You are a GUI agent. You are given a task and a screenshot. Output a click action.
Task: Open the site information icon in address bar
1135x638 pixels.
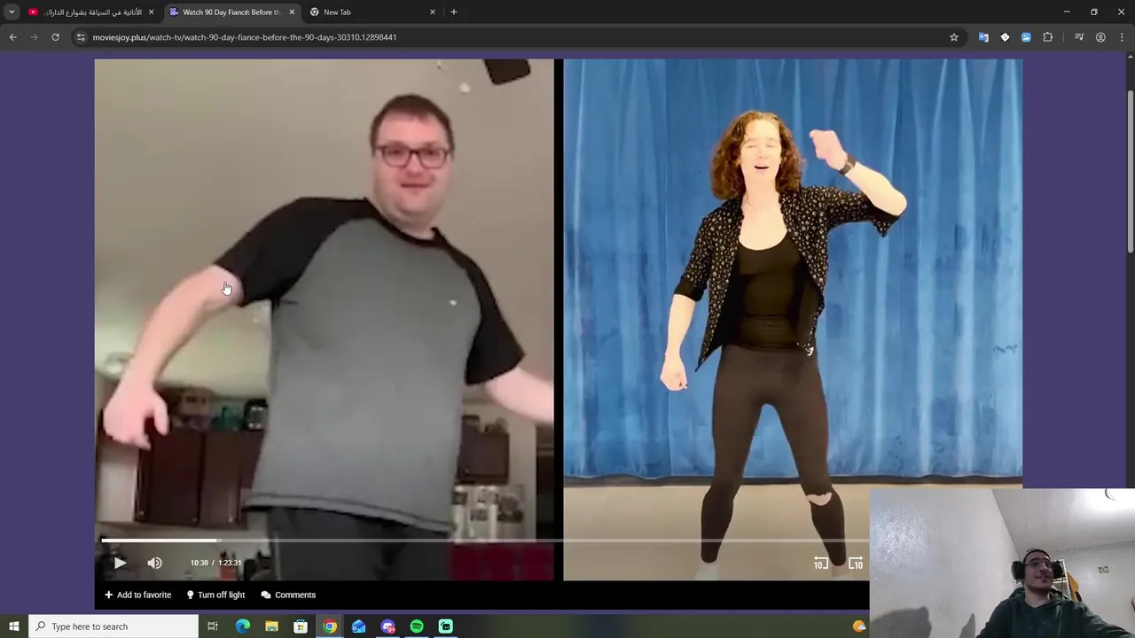(81, 37)
